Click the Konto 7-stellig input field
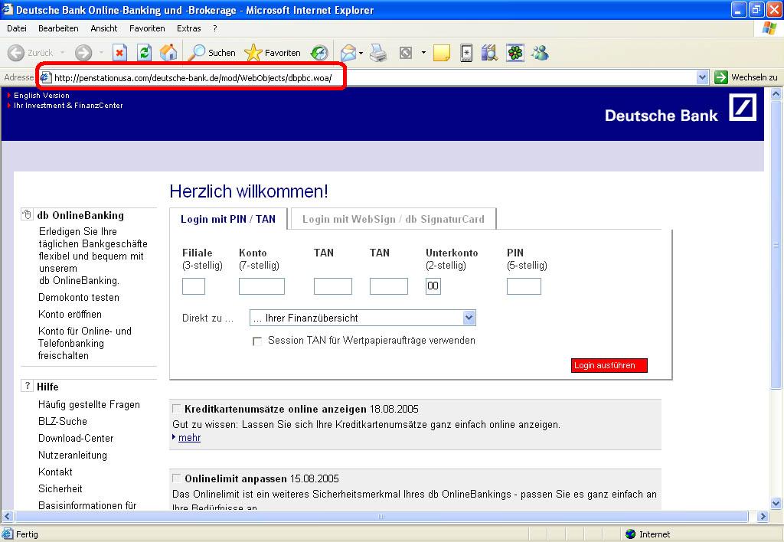The width and height of the screenshot is (784, 542). coord(262,286)
